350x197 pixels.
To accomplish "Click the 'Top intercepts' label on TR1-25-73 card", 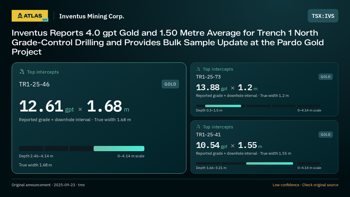I will [218, 69].
